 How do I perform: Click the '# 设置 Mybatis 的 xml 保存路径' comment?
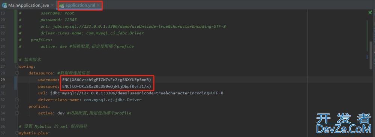[53, 126]
